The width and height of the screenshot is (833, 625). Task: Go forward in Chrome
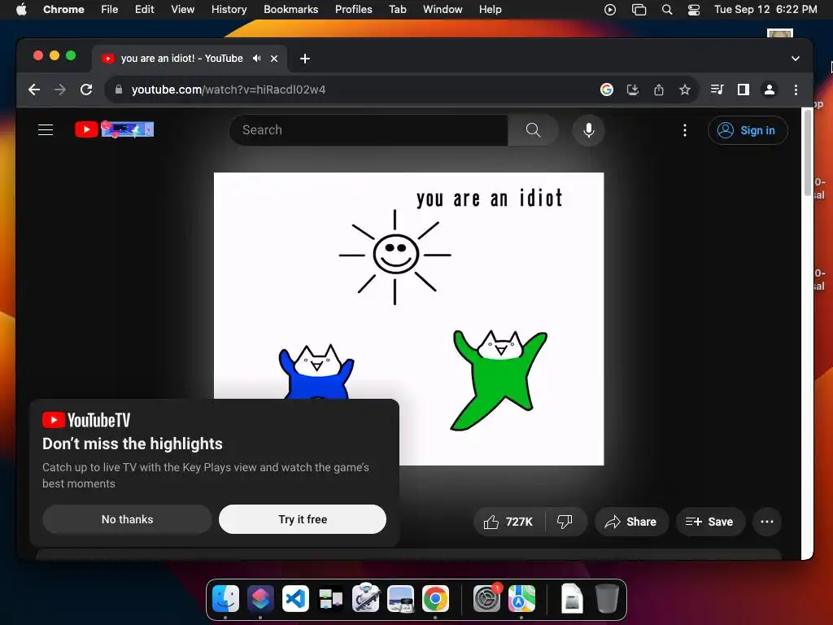pos(60,90)
